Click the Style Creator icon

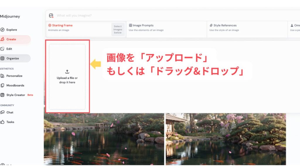pos(2,95)
